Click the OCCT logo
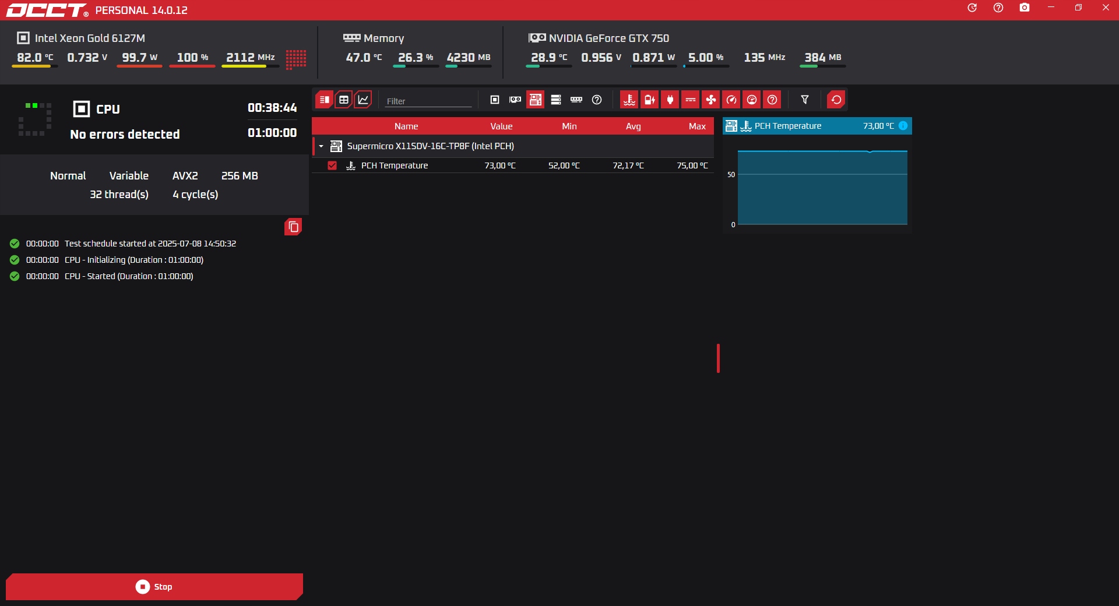The height and width of the screenshot is (606, 1119). point(47,10)
